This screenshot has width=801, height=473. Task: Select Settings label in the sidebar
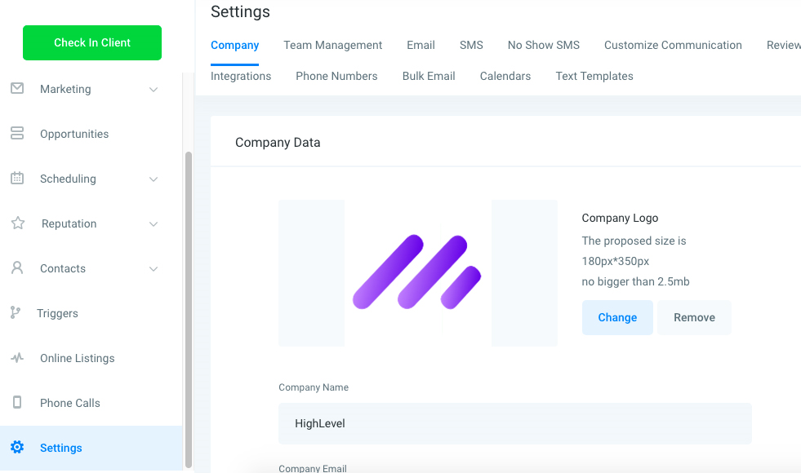(x=60, y=448)
